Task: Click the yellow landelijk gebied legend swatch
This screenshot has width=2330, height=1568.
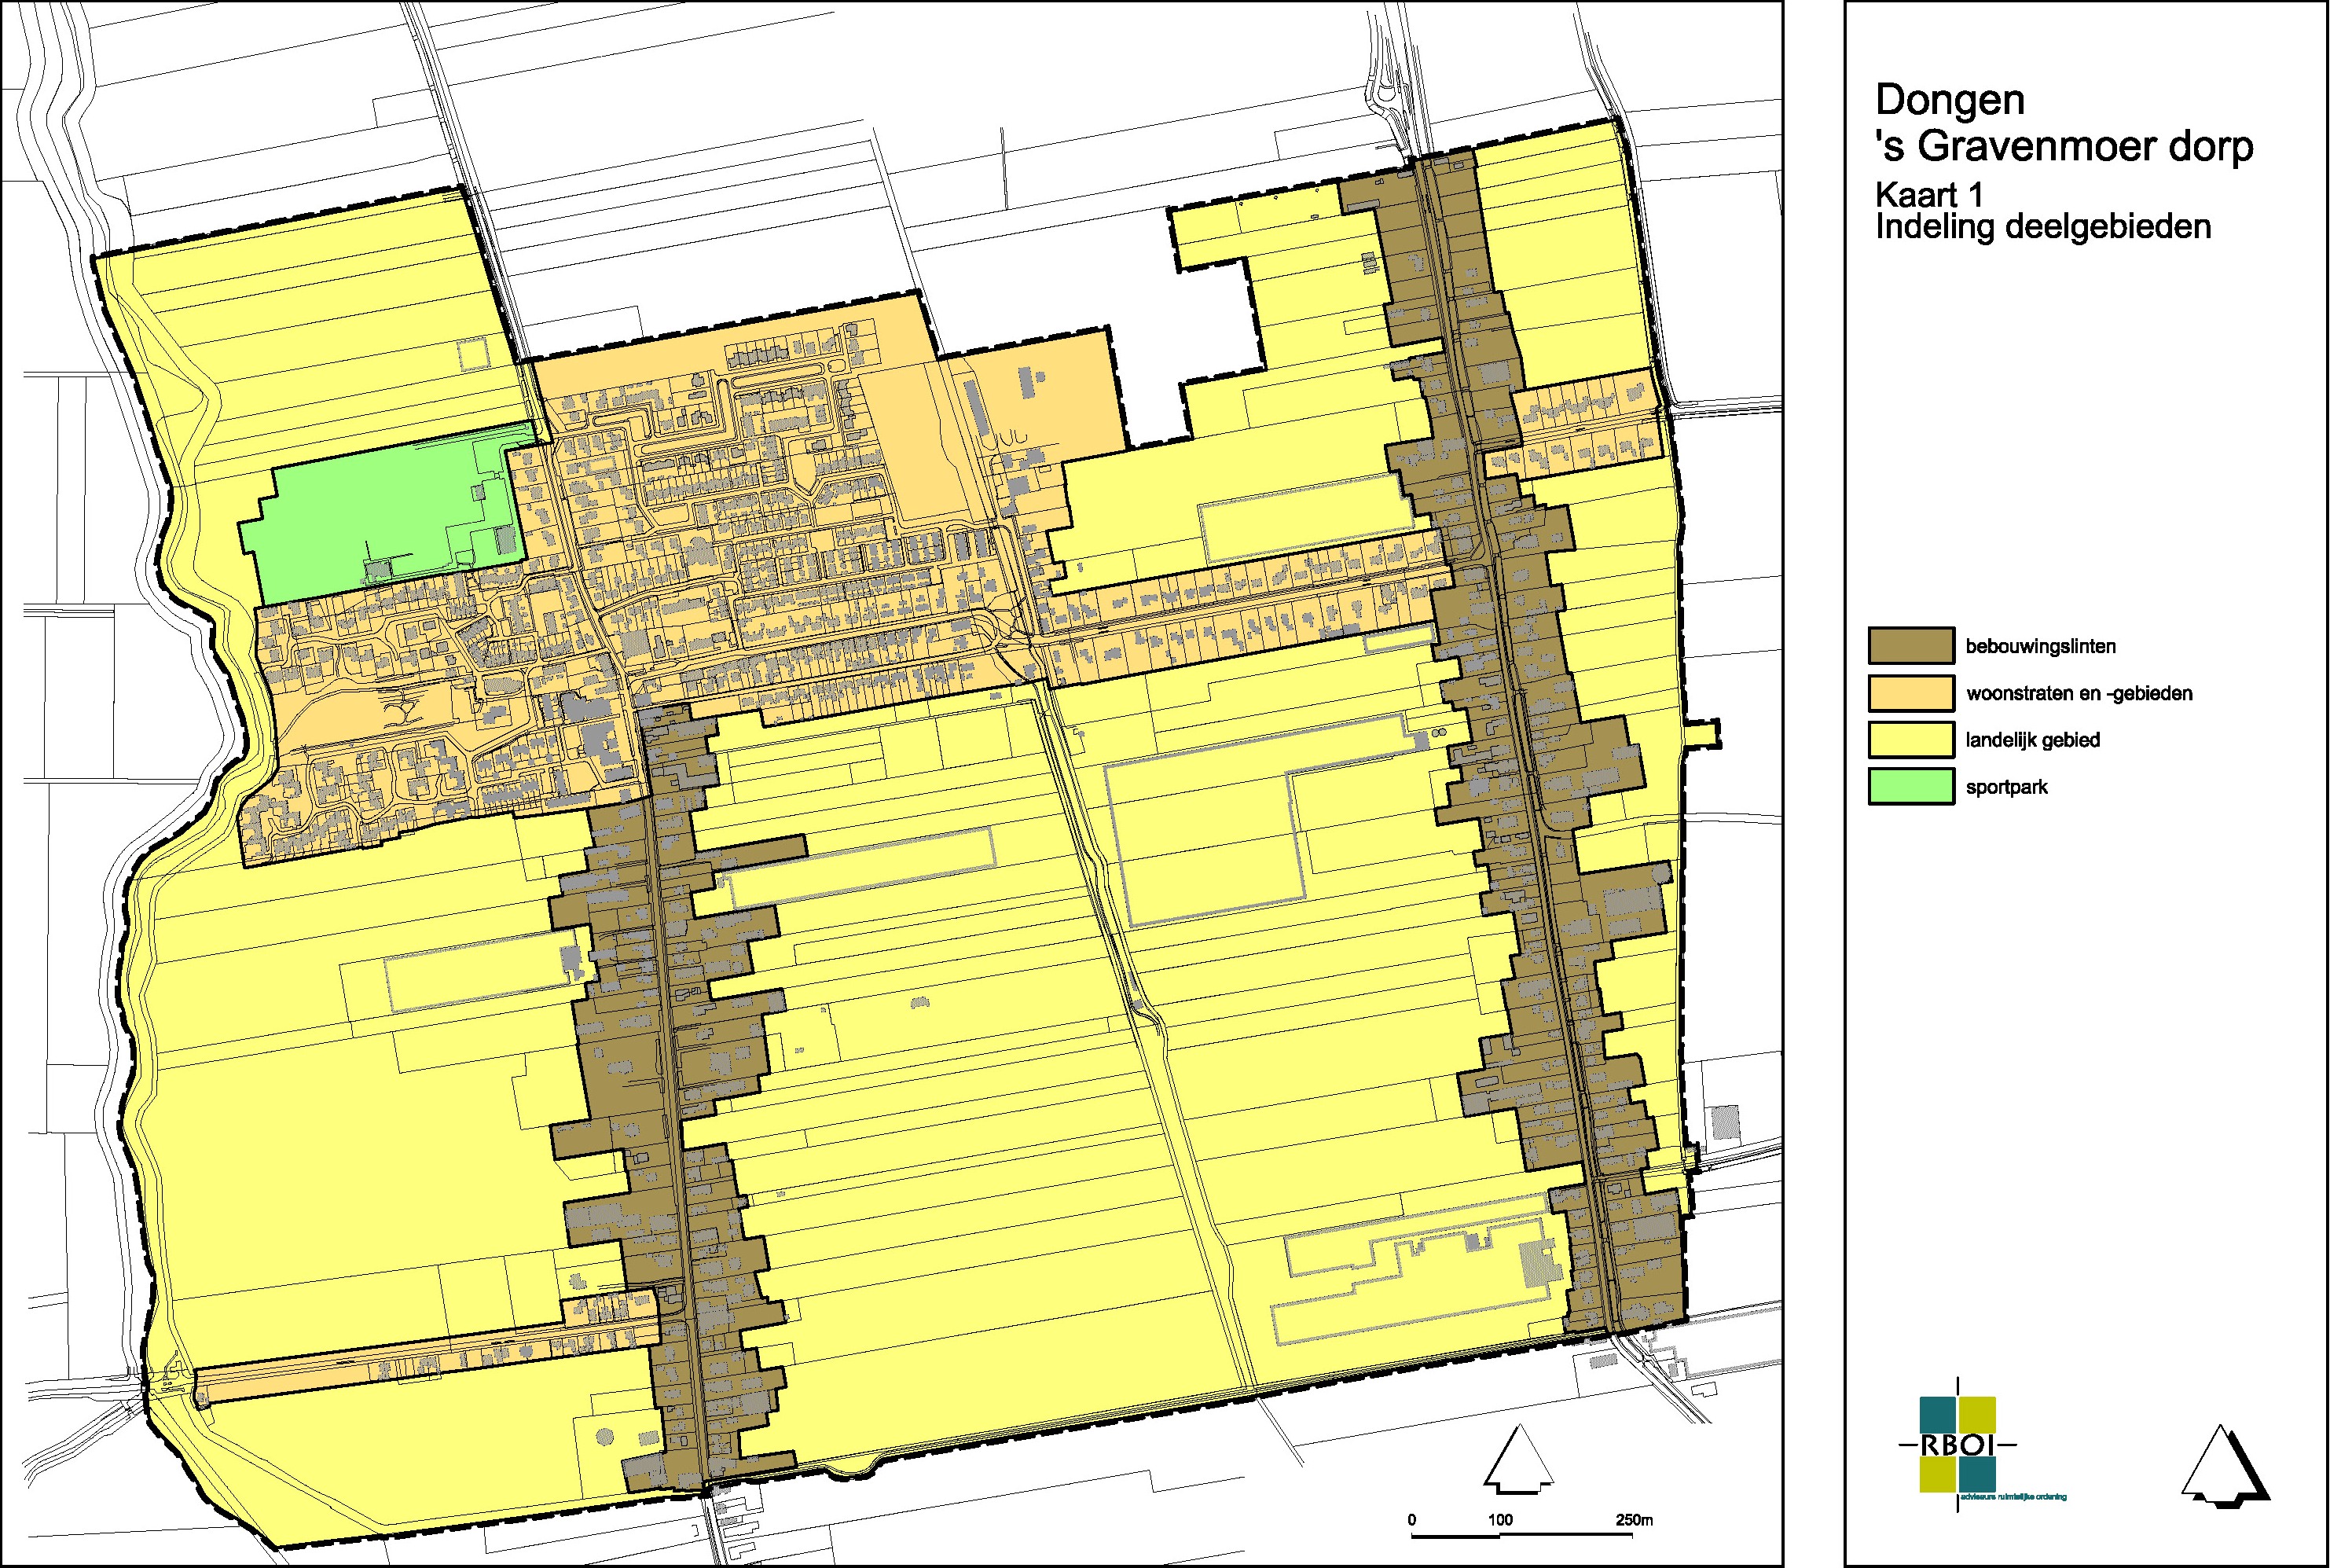Action: pyautogui.click(x=1910, y=740)
